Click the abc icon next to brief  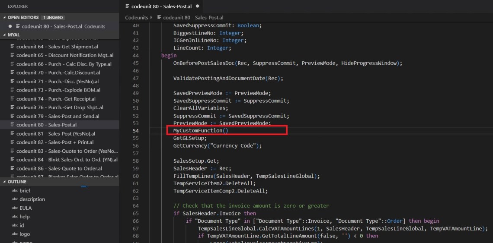tap(15, 190)
